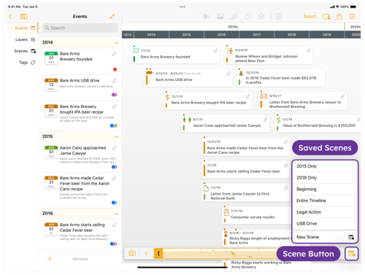
Task: Collapse the 2016 events section
Action: [x=117, y=214]
